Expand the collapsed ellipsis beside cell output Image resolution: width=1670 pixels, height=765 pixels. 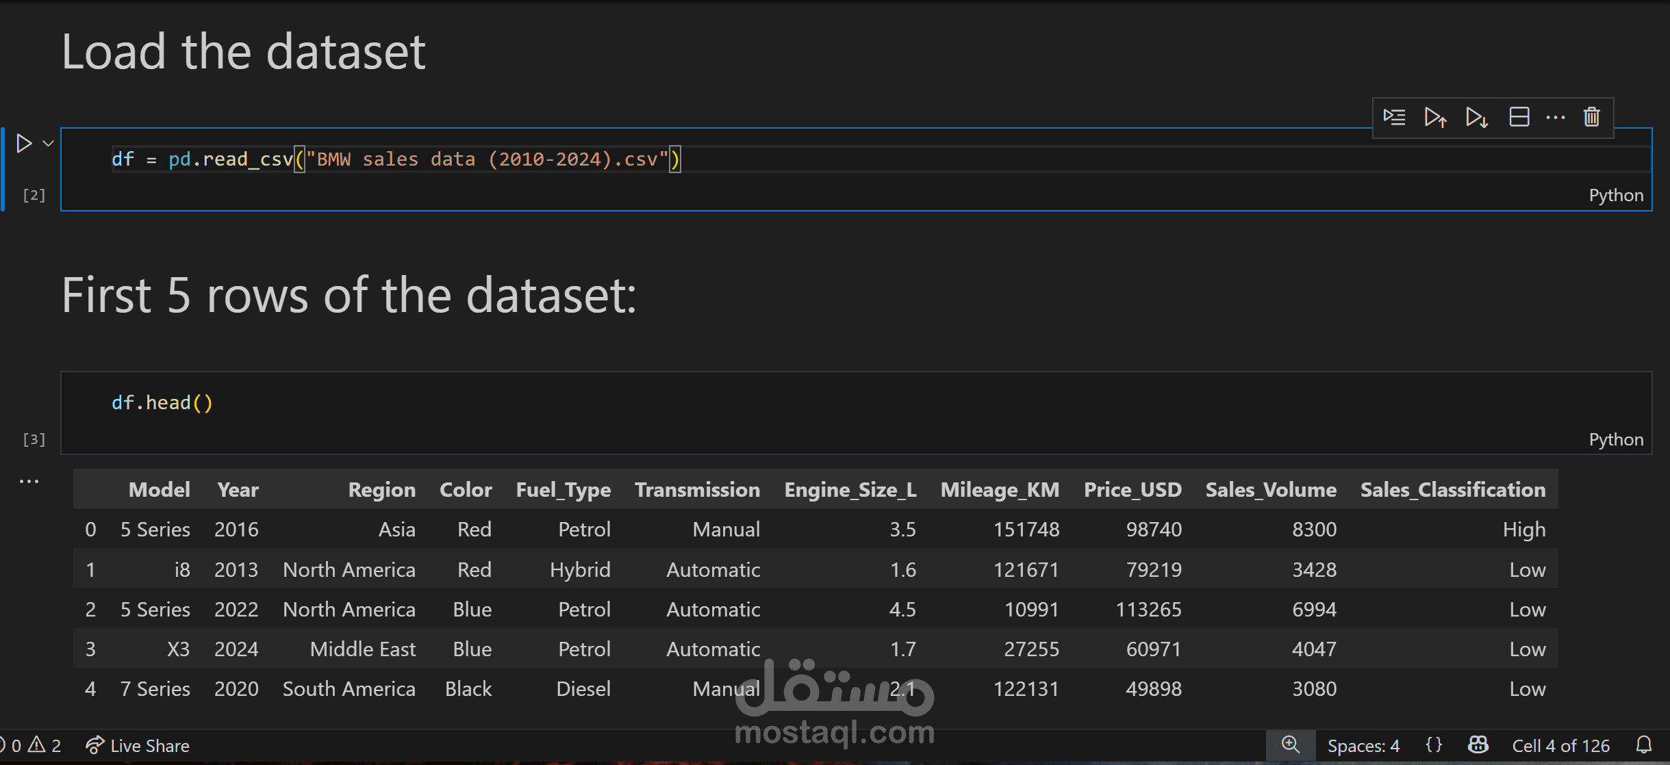(29, 481)
